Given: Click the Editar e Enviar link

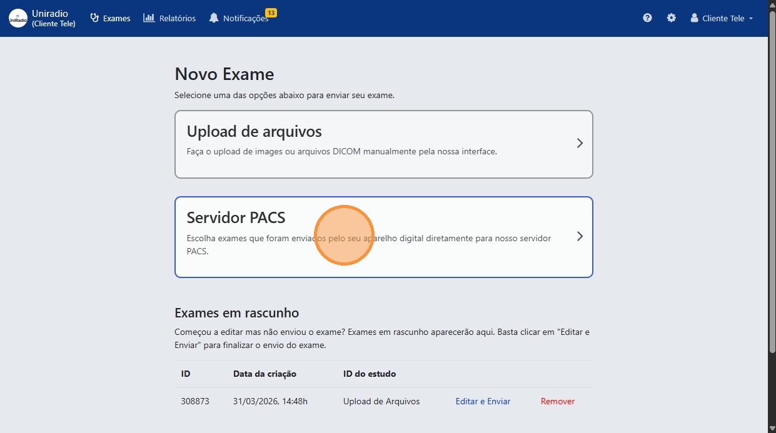Looking at the screenshot, I should (483, 401).
